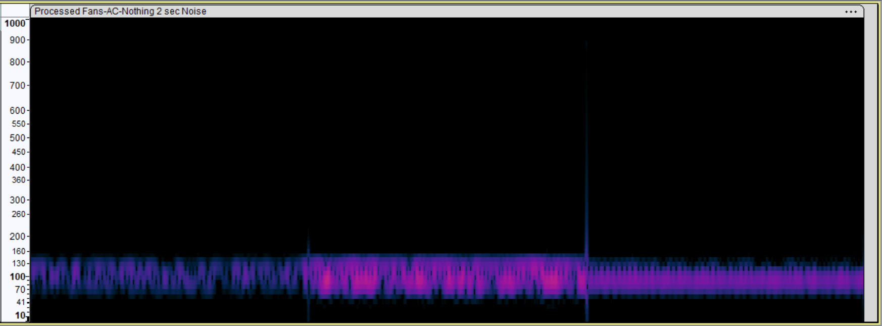Click the 500 frequency scale label
The width and height of the screenshot is (882, 326).
(17, 137)
